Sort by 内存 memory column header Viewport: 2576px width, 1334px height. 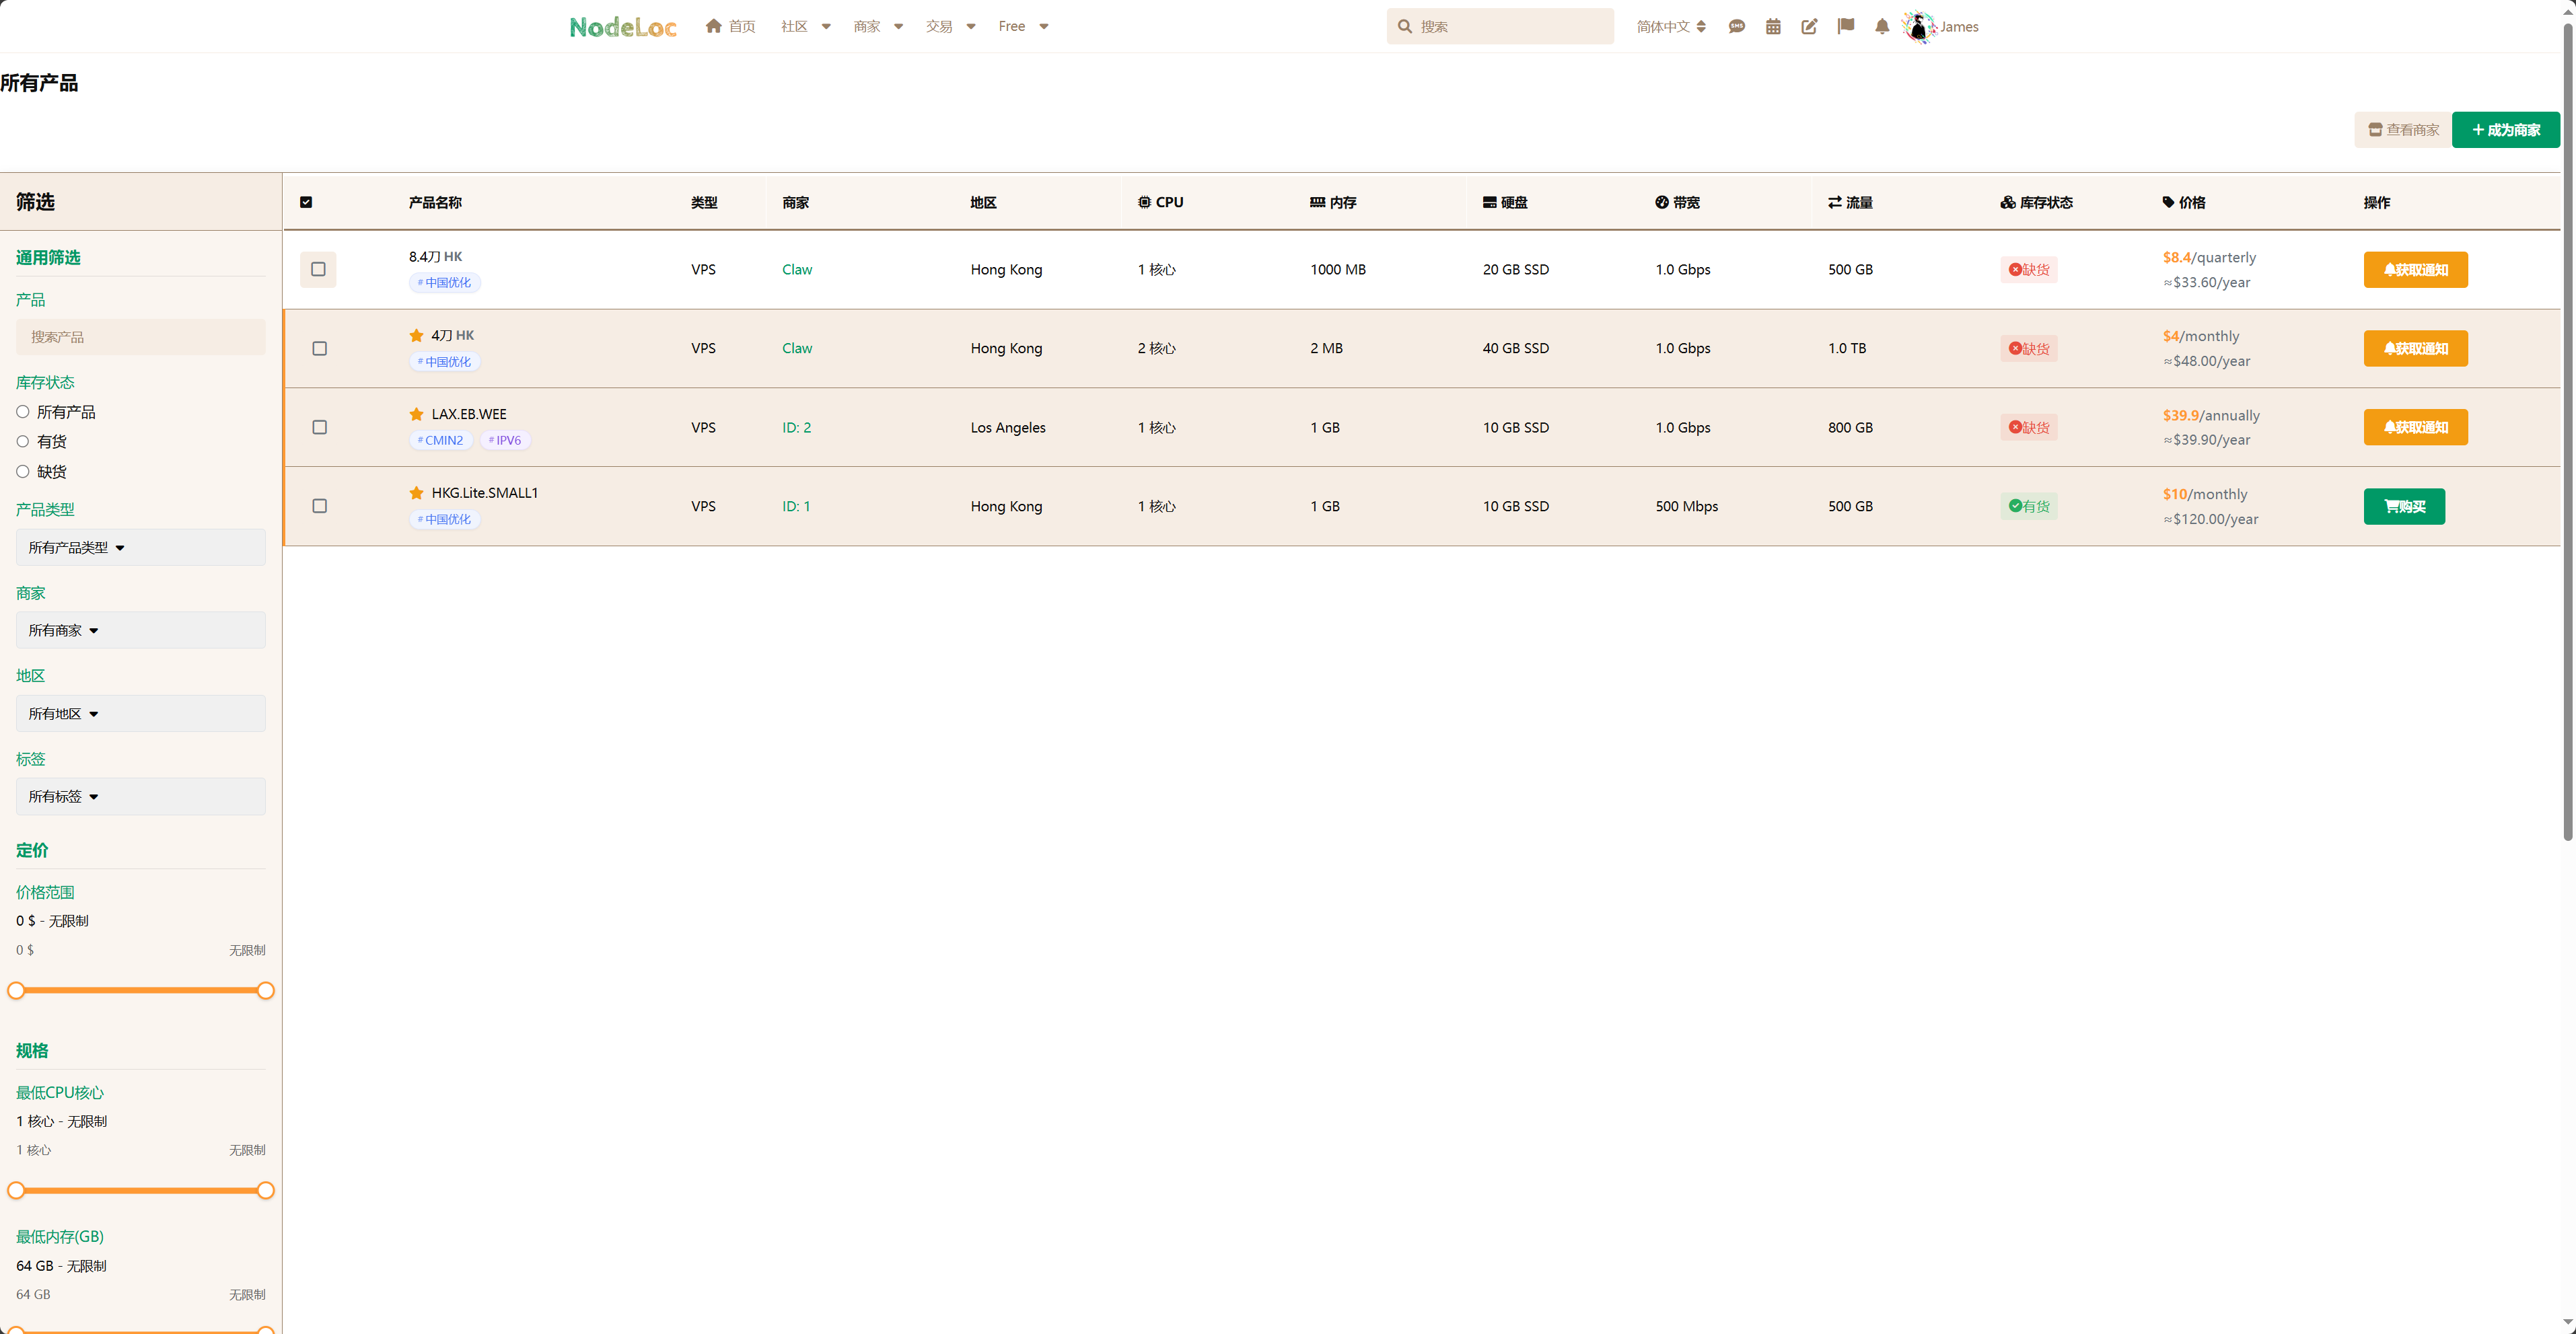coord(1333,202)
